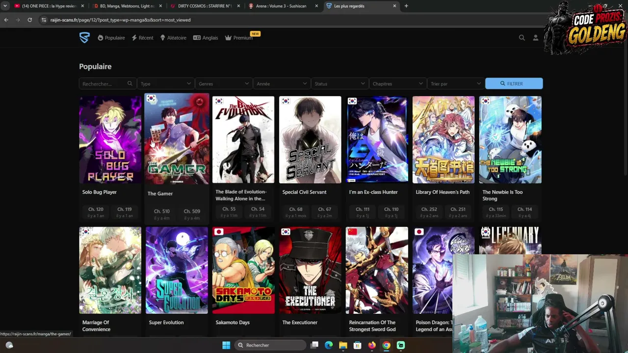Open the Sakamoto Days cover
Viewport: 628px width, 353px height.
tap(243, 270)
